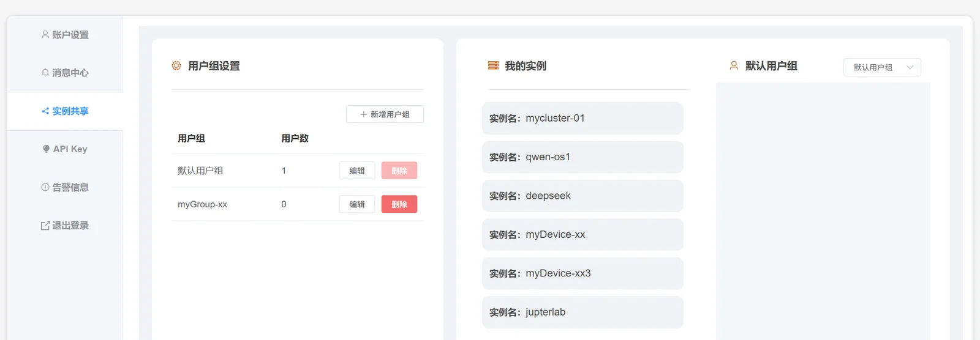
Task: Click the 我的实例 heading
Action: [x=526, y=66]
